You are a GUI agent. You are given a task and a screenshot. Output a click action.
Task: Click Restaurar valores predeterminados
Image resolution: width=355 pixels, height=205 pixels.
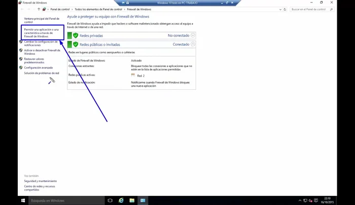pos(34,60)
